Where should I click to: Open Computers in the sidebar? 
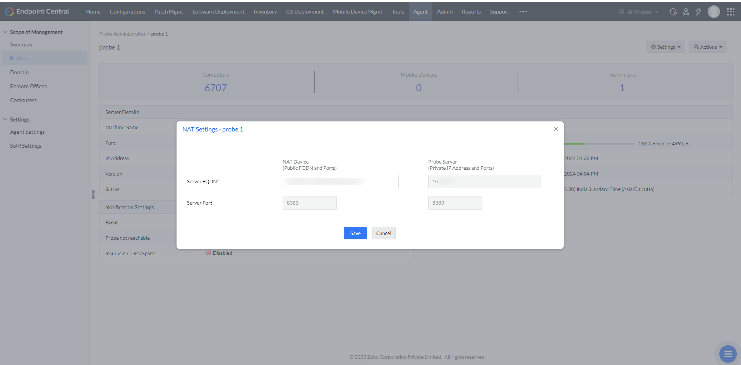coord(23,100)
